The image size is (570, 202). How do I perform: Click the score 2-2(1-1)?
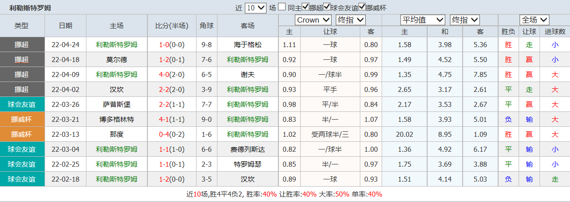coord(172,104)
